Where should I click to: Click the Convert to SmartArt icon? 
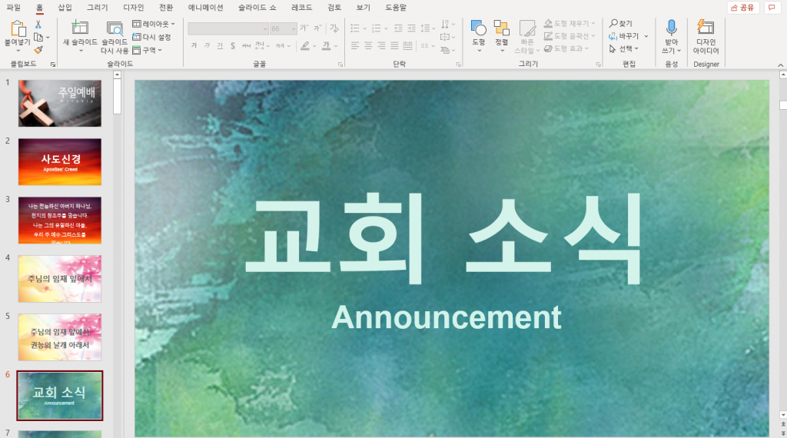click(x=445, y=50)
